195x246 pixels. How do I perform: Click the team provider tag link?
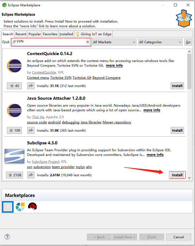63,167
